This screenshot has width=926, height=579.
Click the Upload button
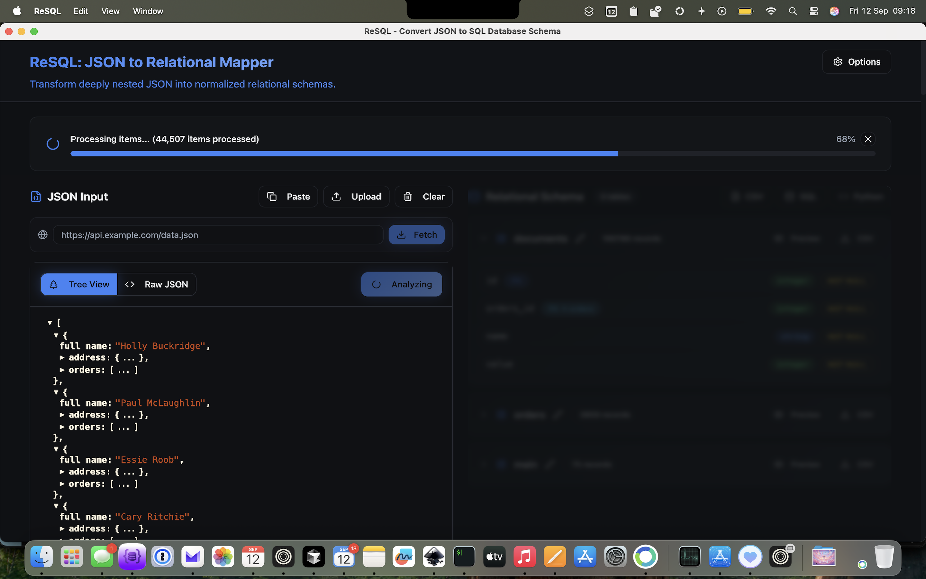pyautogui.click(x=356, y=197)
